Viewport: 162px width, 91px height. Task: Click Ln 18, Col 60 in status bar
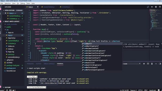click(x=124, y=90)
